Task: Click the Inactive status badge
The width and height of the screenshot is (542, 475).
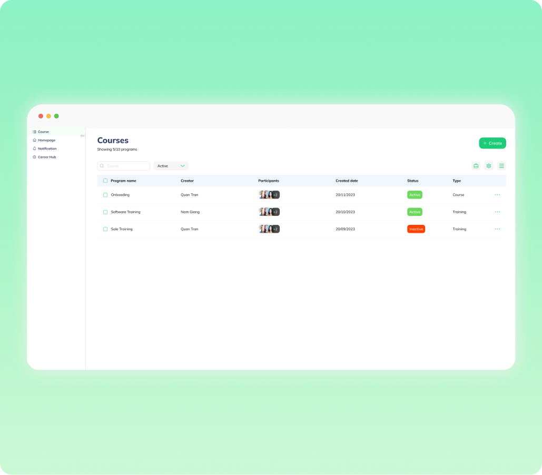Action: point(416,229)
